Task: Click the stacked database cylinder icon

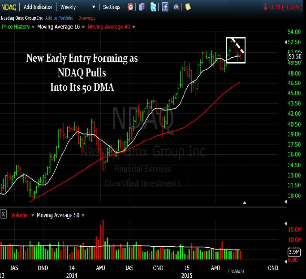Action: coord(142,7)
